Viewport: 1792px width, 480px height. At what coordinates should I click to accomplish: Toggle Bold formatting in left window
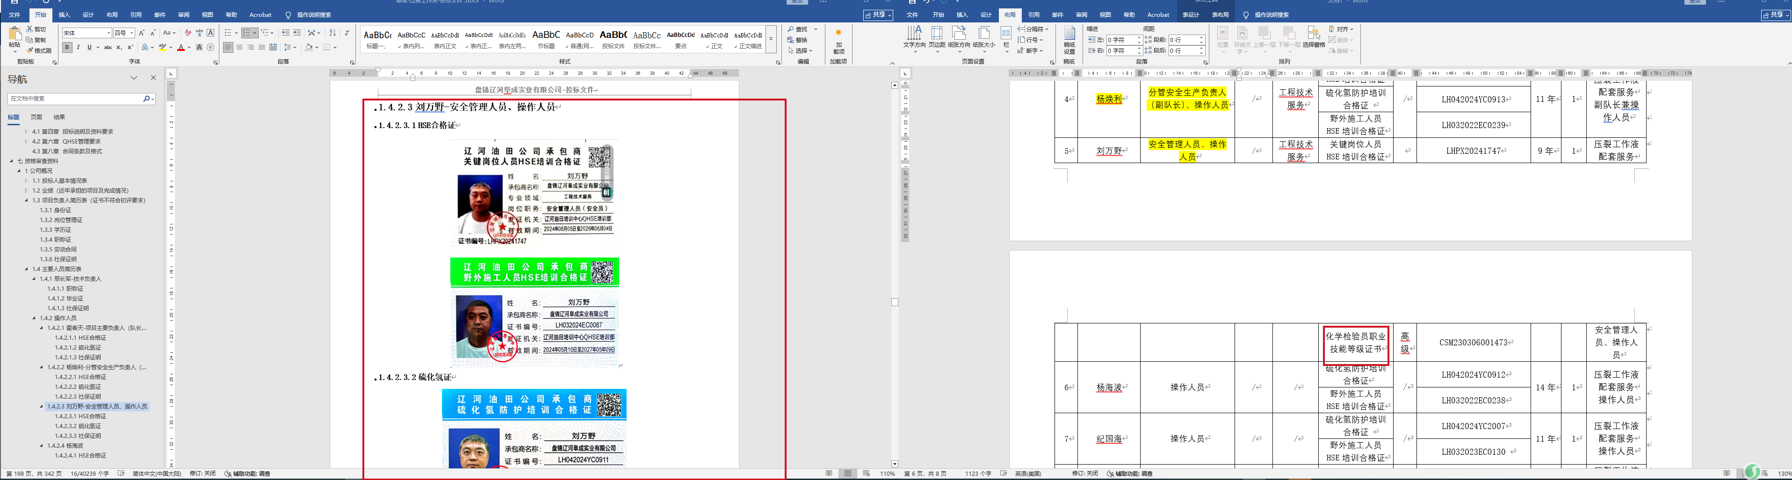pos(67,47)
